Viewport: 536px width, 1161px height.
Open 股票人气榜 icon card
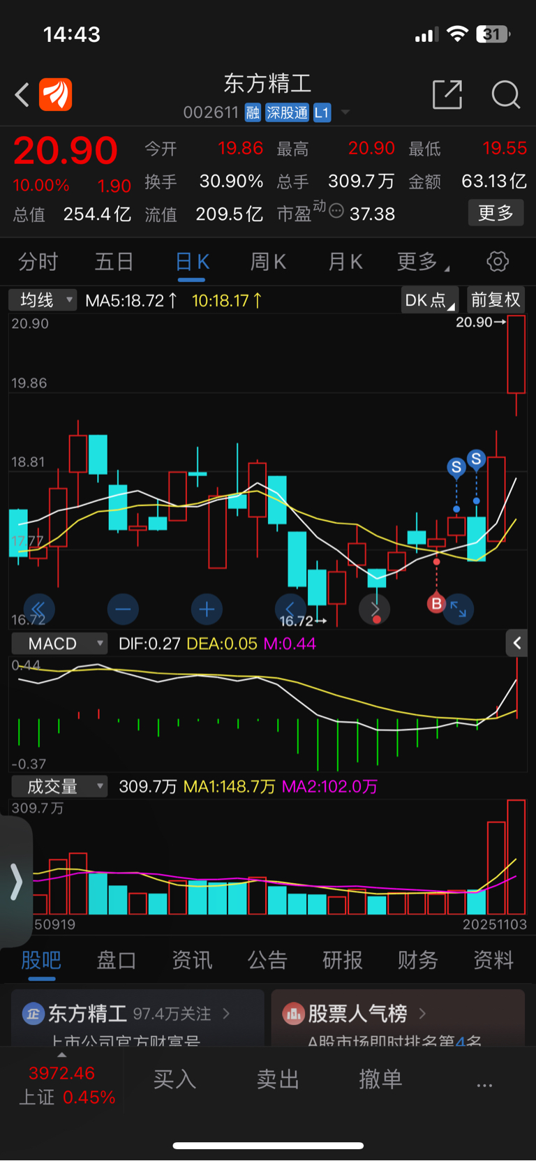tap(294, 1013)
